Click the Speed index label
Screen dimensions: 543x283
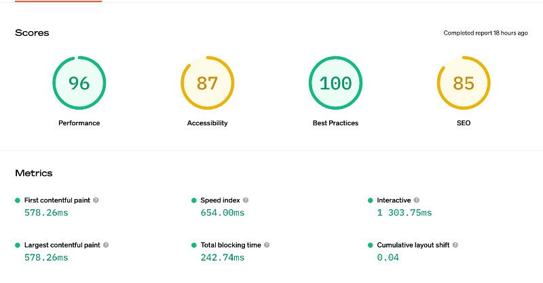coord(220,200)
